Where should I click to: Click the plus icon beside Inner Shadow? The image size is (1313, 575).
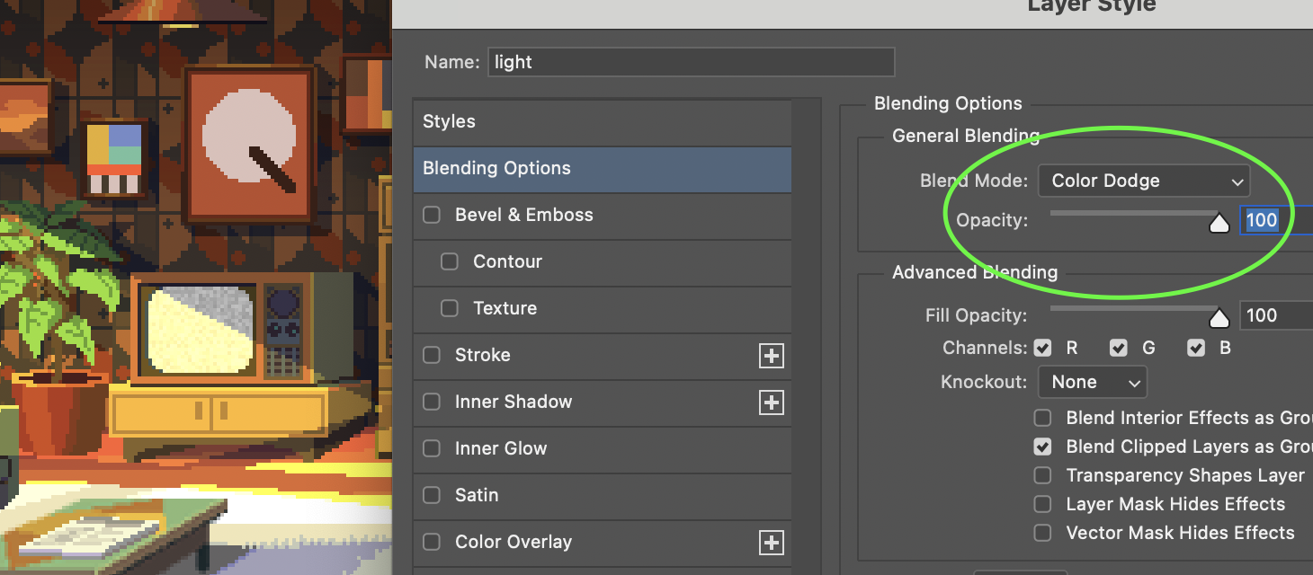click(x=771, y=402)
